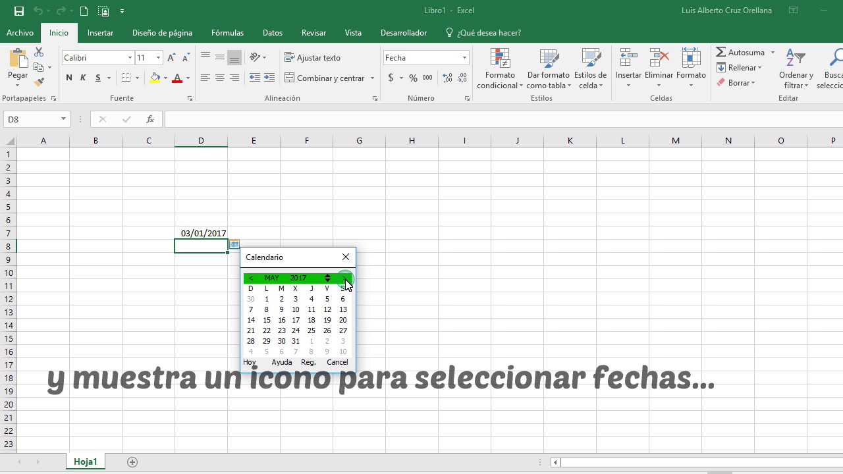Click the Borrar eraser button
Screen dimensions: 843x474
tap(736, 83)
